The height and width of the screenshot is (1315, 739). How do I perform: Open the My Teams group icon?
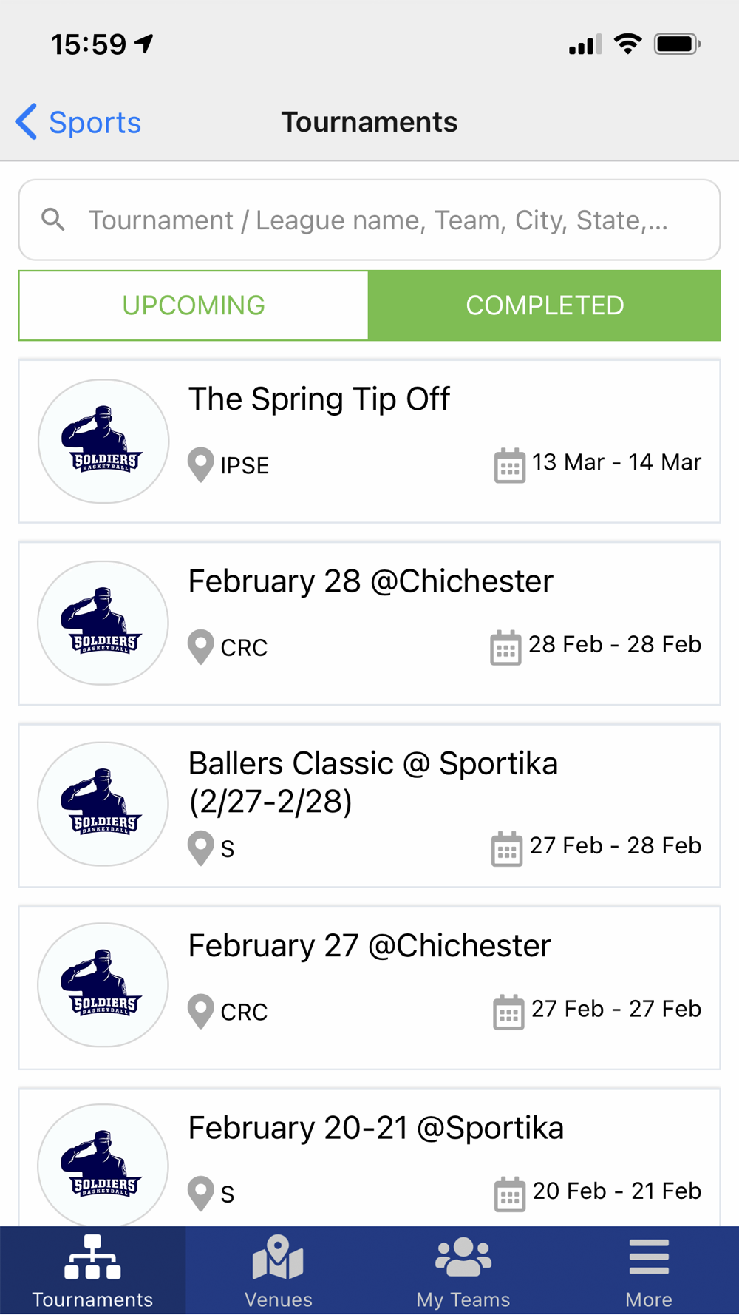pos(463,1257)
